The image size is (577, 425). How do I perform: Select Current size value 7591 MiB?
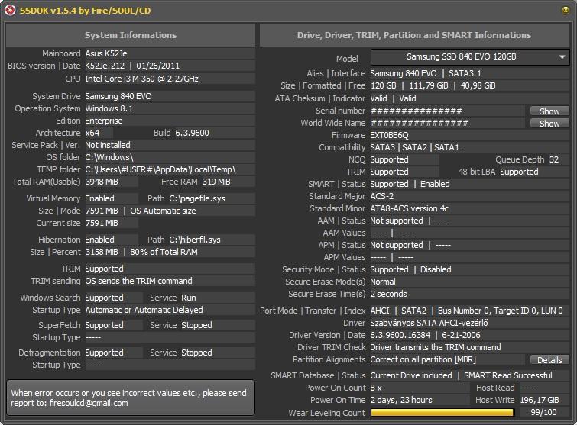[x=102, y=223]
